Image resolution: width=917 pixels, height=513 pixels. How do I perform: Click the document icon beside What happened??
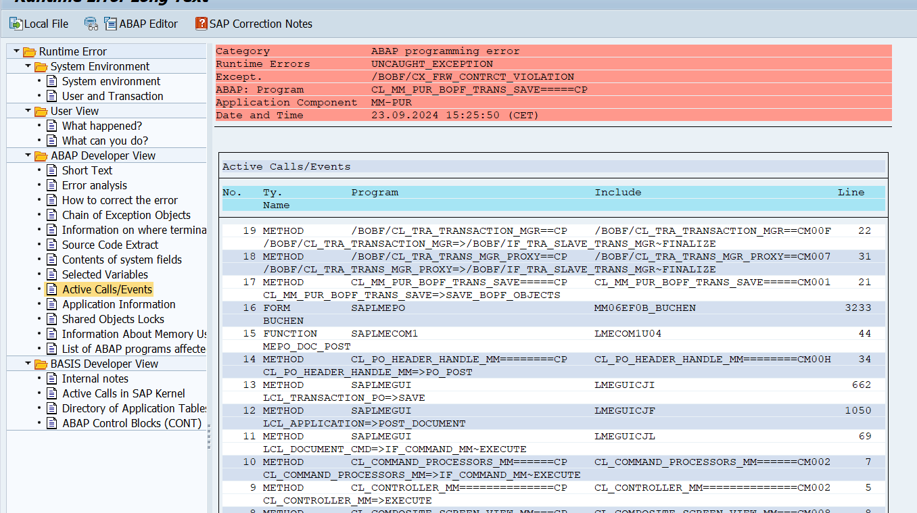point(52,126)
